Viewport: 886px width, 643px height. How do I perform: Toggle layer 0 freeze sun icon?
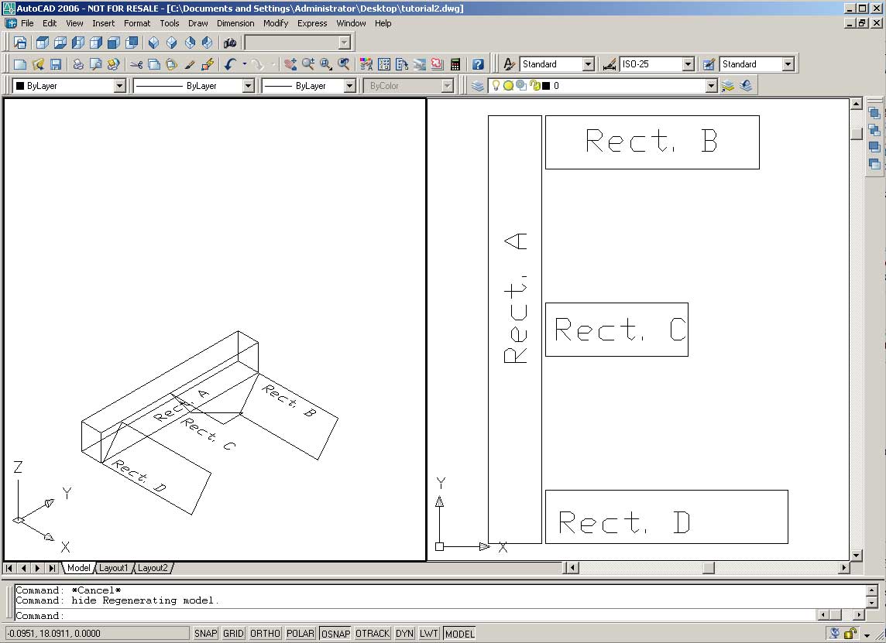(508, 86)
